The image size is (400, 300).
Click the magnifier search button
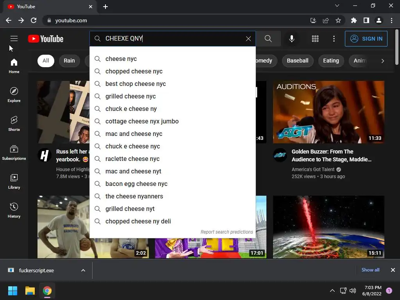268,39
